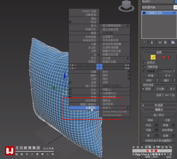Expand 转换为 submenu in quad menu
The height and width of the screenshot is (159, 177).
click(115, 108)
